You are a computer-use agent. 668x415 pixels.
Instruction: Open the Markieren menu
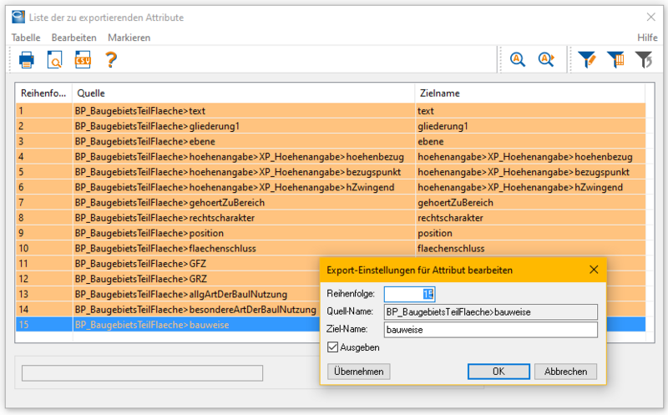129,38
